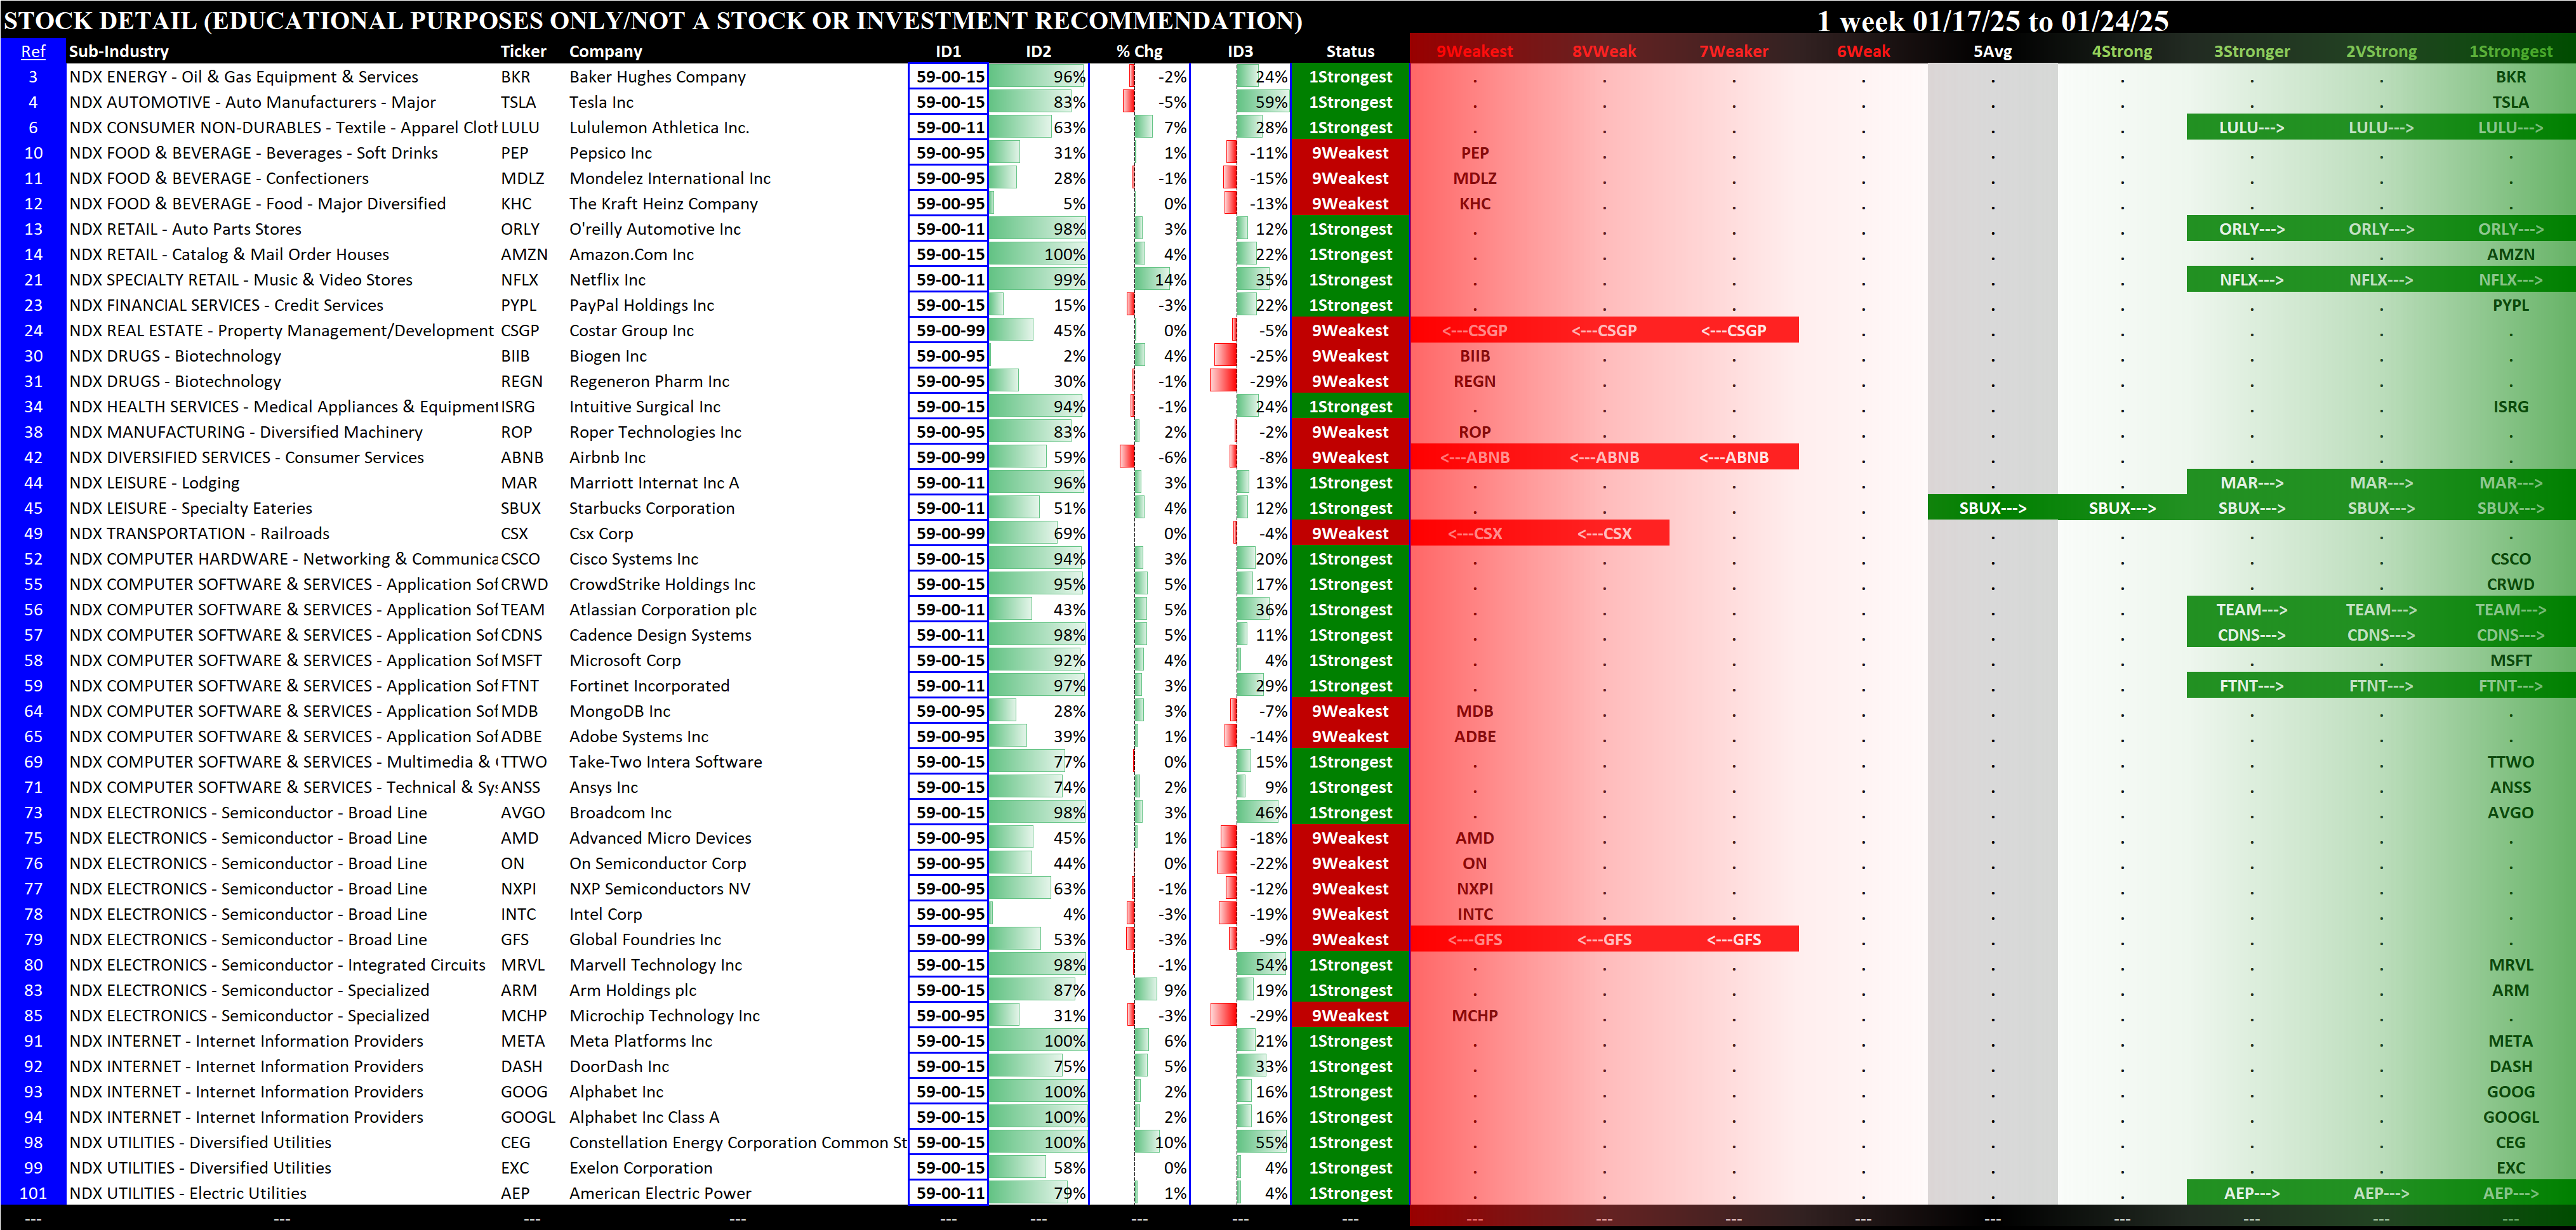This screenshot has width=2576, height=1230.
Task: Select Regeneron's -29% ID3 cell
Action: pyautogui.click(x=1250, y=382)
